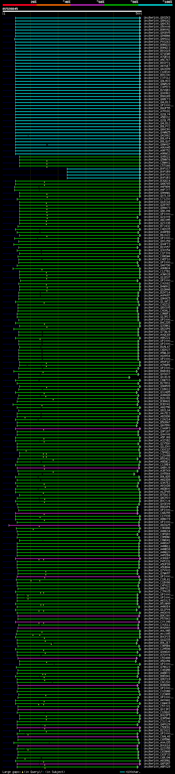
Task: Select label UniRef100_B1VV57
Action: point(157,247)
